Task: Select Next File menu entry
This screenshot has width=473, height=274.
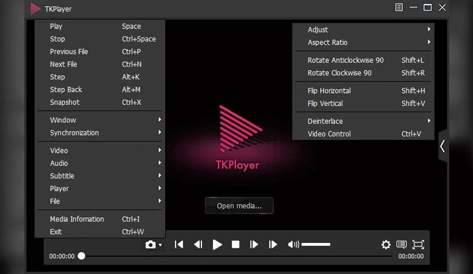Action: coord(100,65)
